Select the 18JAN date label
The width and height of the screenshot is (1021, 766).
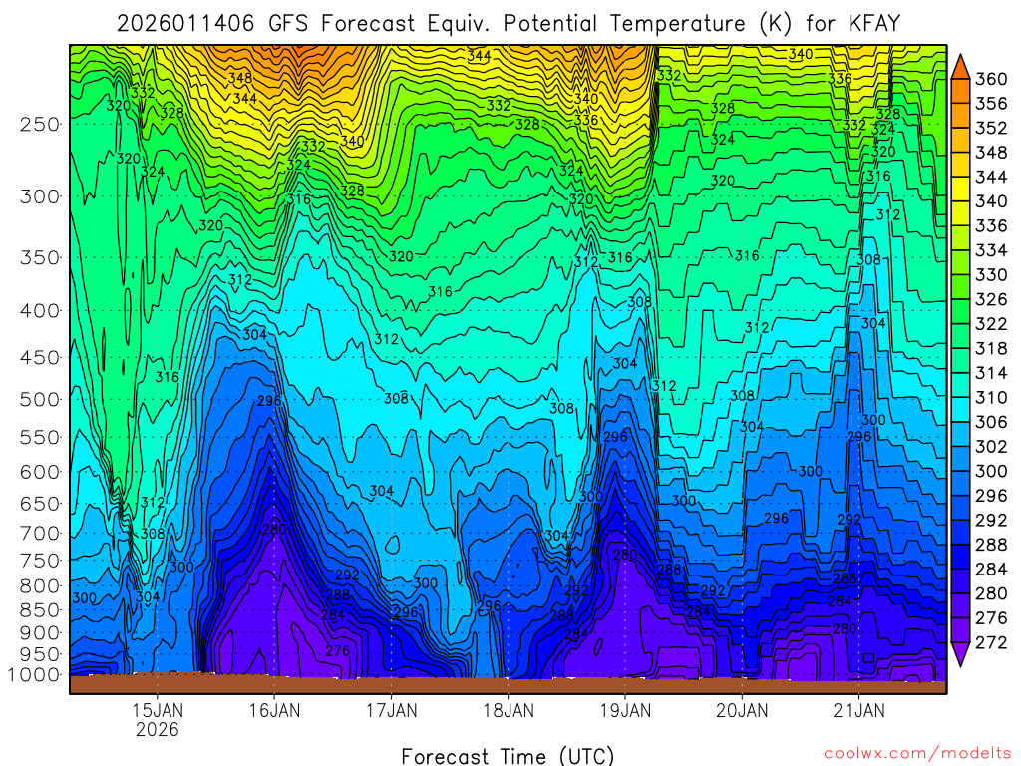[x=508, y=710]
